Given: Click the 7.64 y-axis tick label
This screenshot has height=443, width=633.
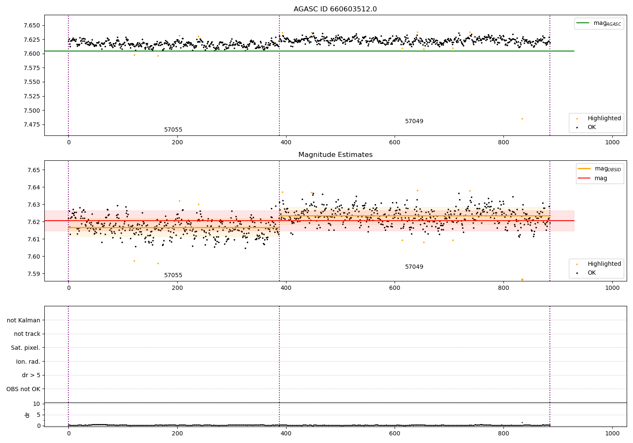Looking at the screenshot, I should click(x=33, y=187).
